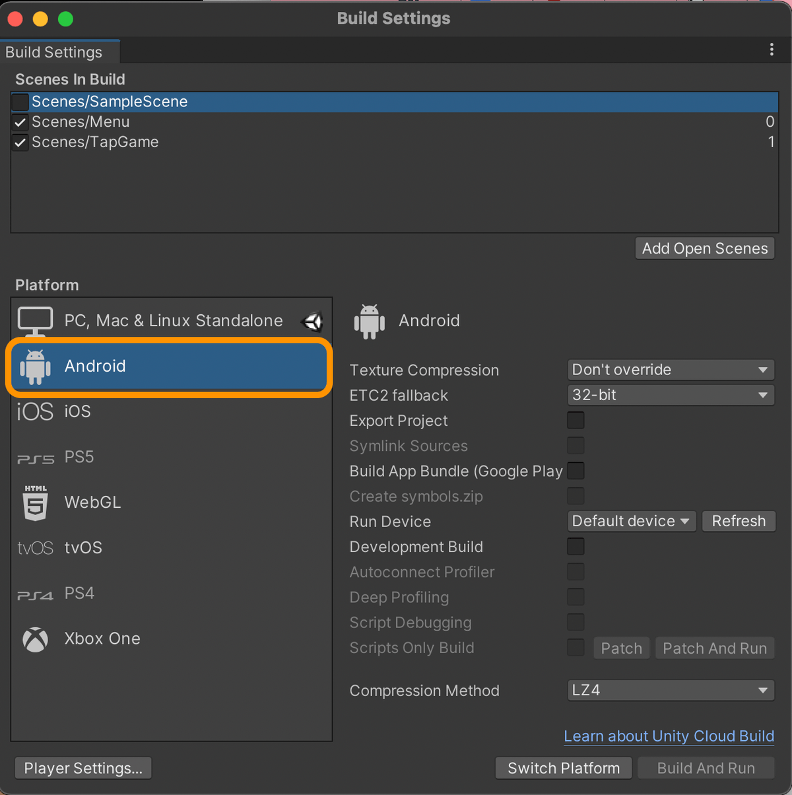Select the Scenes/TapGame entry
Image resolution: width=792 pixels, height=795 pixels.
(x=94, y=141)
